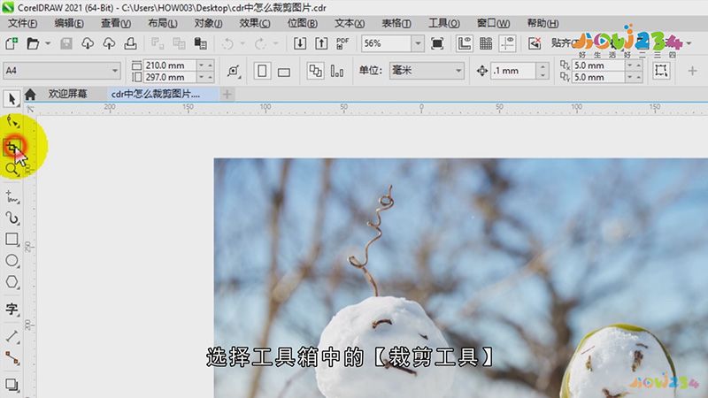Select the Freehand drawing tool
This screenshot has height=398, width=708.
click(12, 196)
